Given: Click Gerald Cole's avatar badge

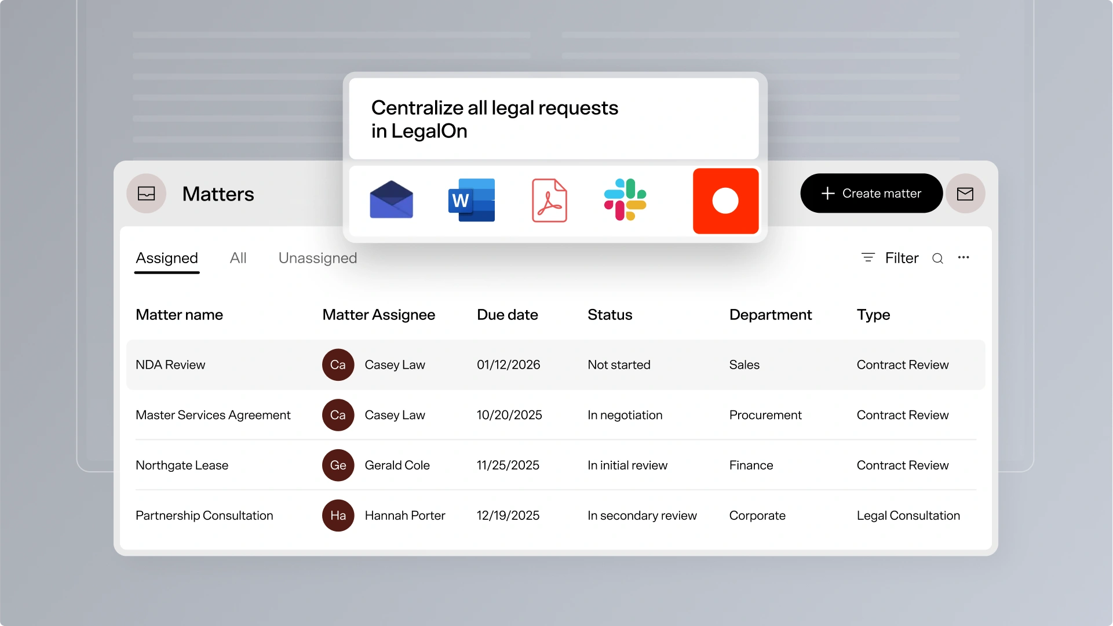Looking at the screenshot, I should pyautogui.click(x=338, y=465).
